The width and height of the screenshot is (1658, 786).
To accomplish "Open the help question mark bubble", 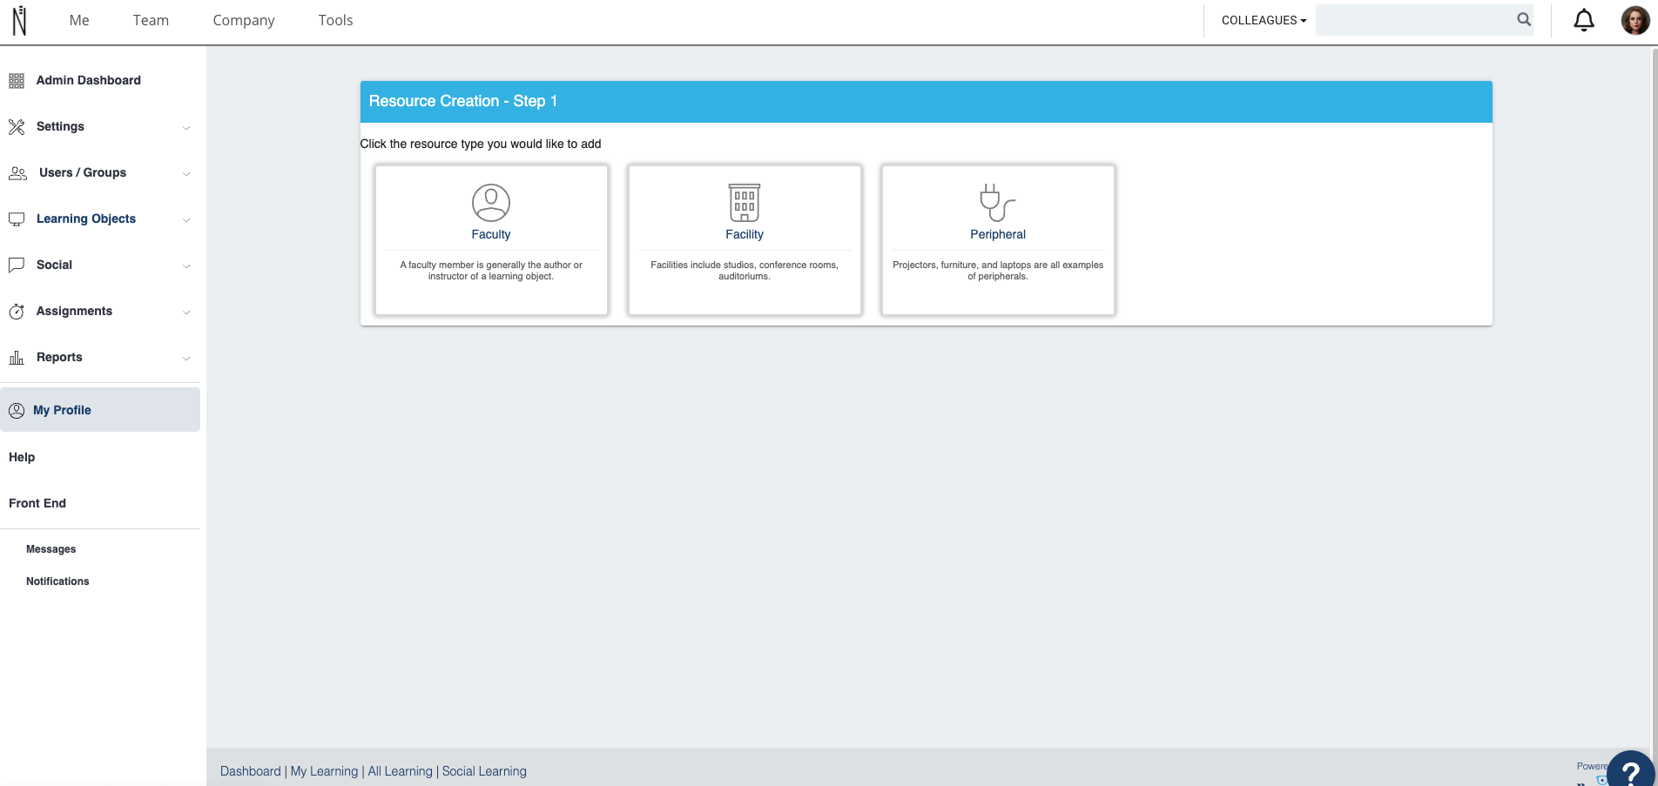I will pos(1631,769).
